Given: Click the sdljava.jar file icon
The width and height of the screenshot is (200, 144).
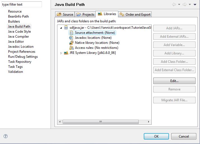Looking at the screenshot, I should [x=66, y=28].
